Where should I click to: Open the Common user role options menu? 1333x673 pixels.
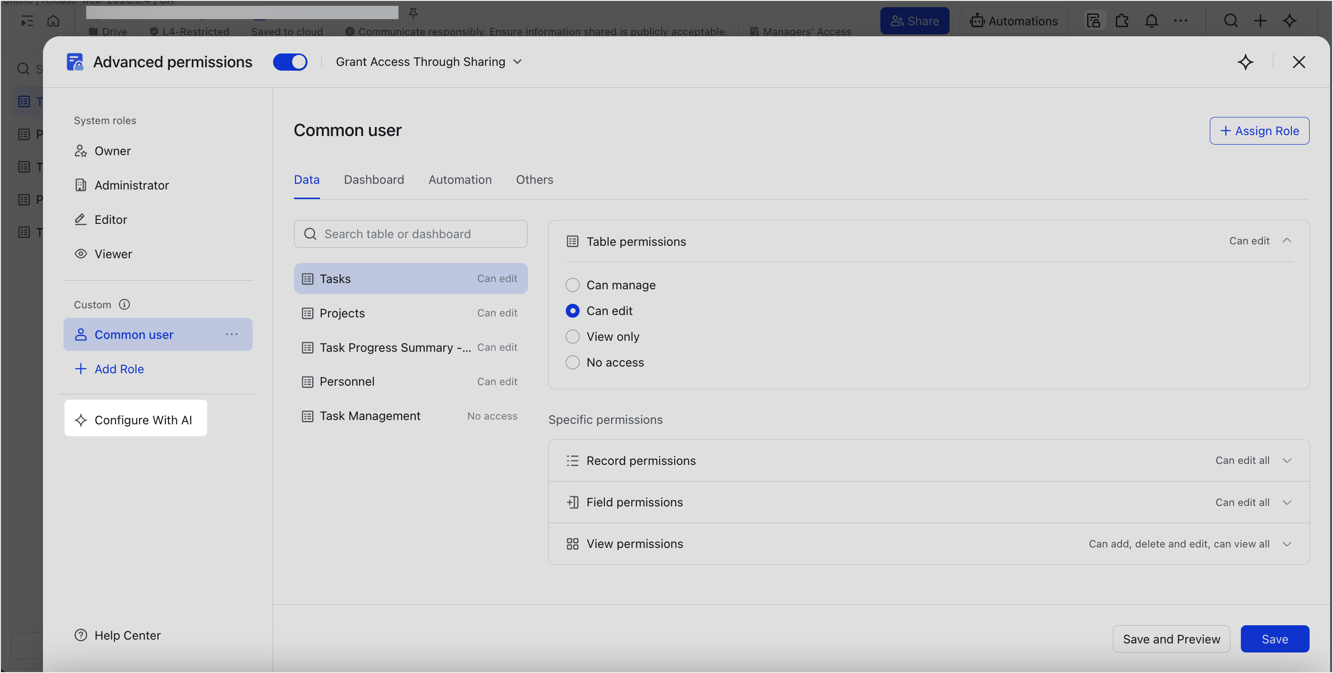(231, 335)
